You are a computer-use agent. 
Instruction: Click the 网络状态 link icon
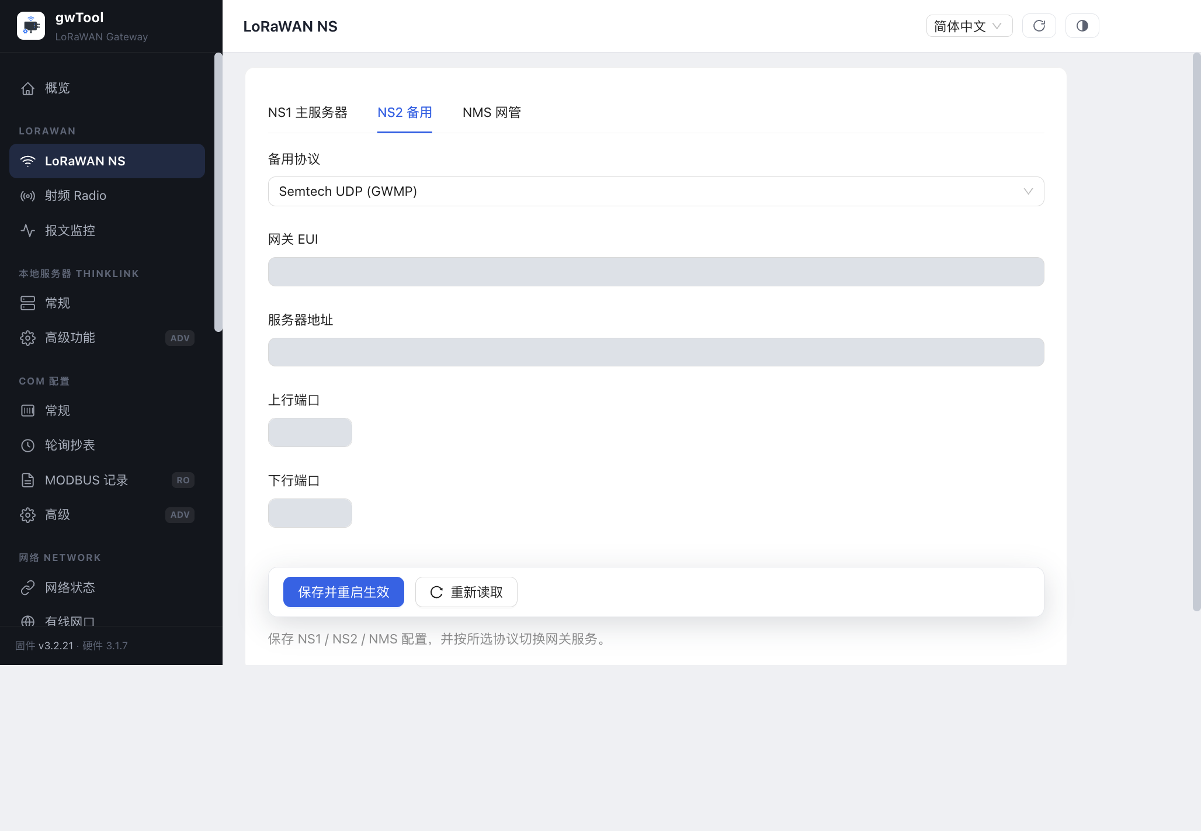(x=27, y=588)
